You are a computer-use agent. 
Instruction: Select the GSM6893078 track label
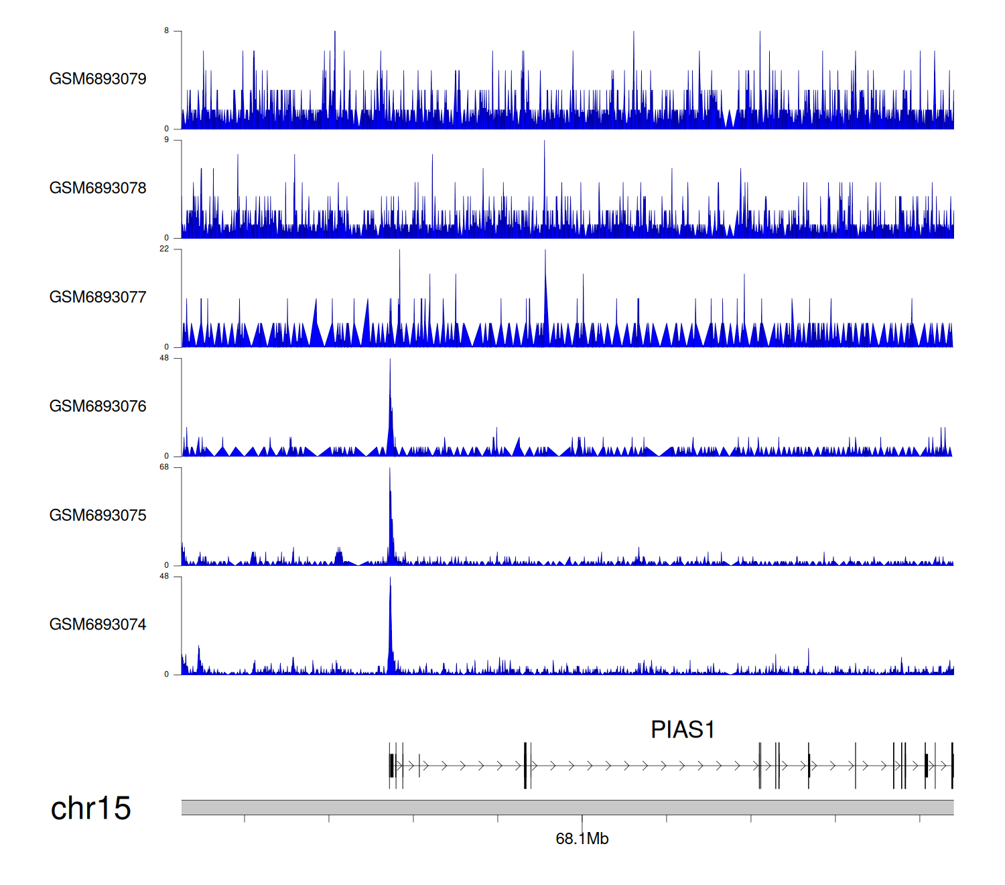pyautogui.click(x=98, y=188)
